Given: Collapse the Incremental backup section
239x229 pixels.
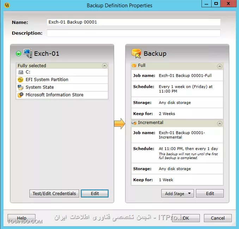Looking at the screenshot, I should (220, 123).
